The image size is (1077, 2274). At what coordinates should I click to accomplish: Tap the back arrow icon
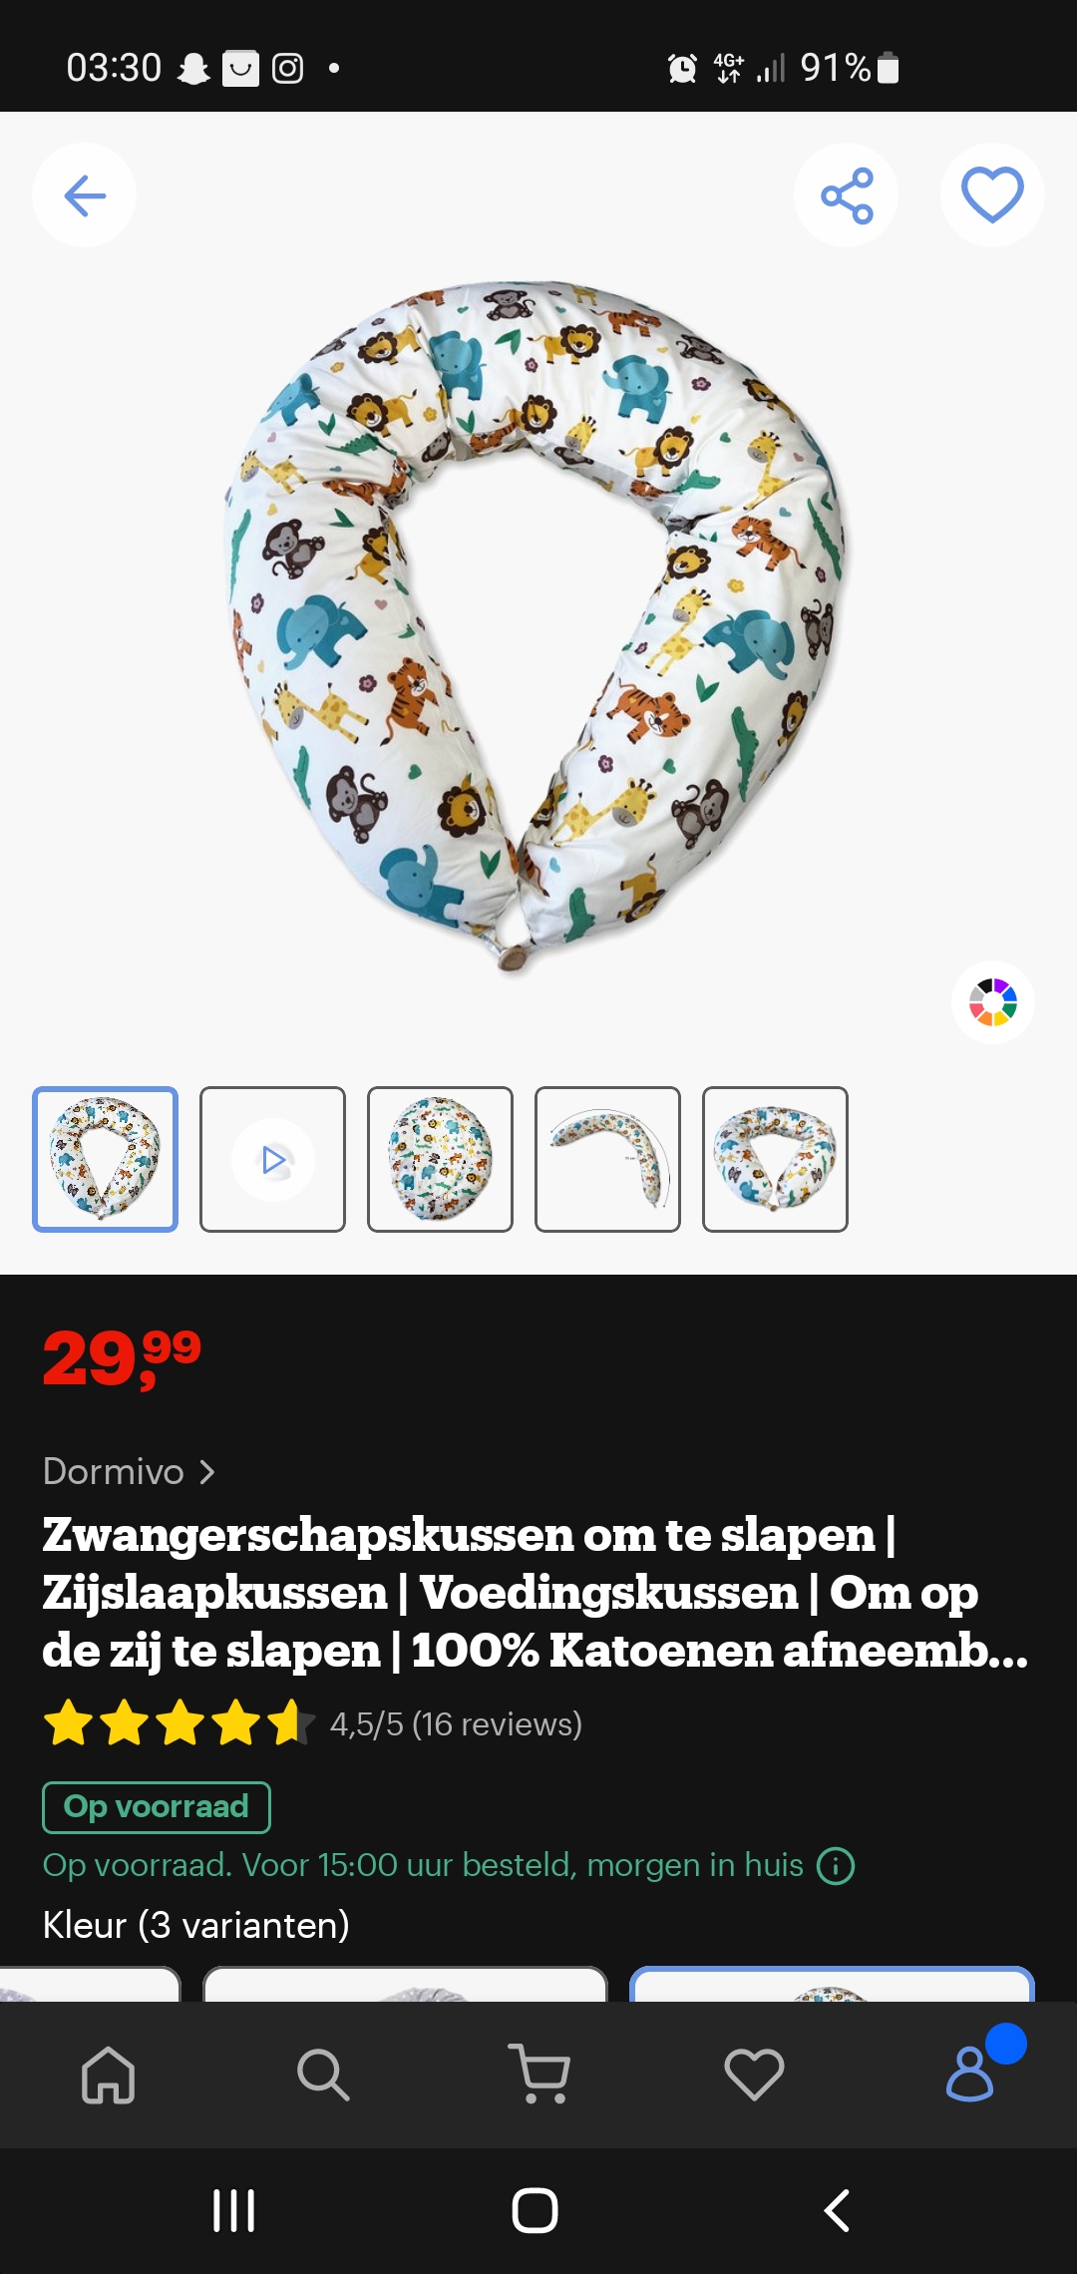click(85, 195)
